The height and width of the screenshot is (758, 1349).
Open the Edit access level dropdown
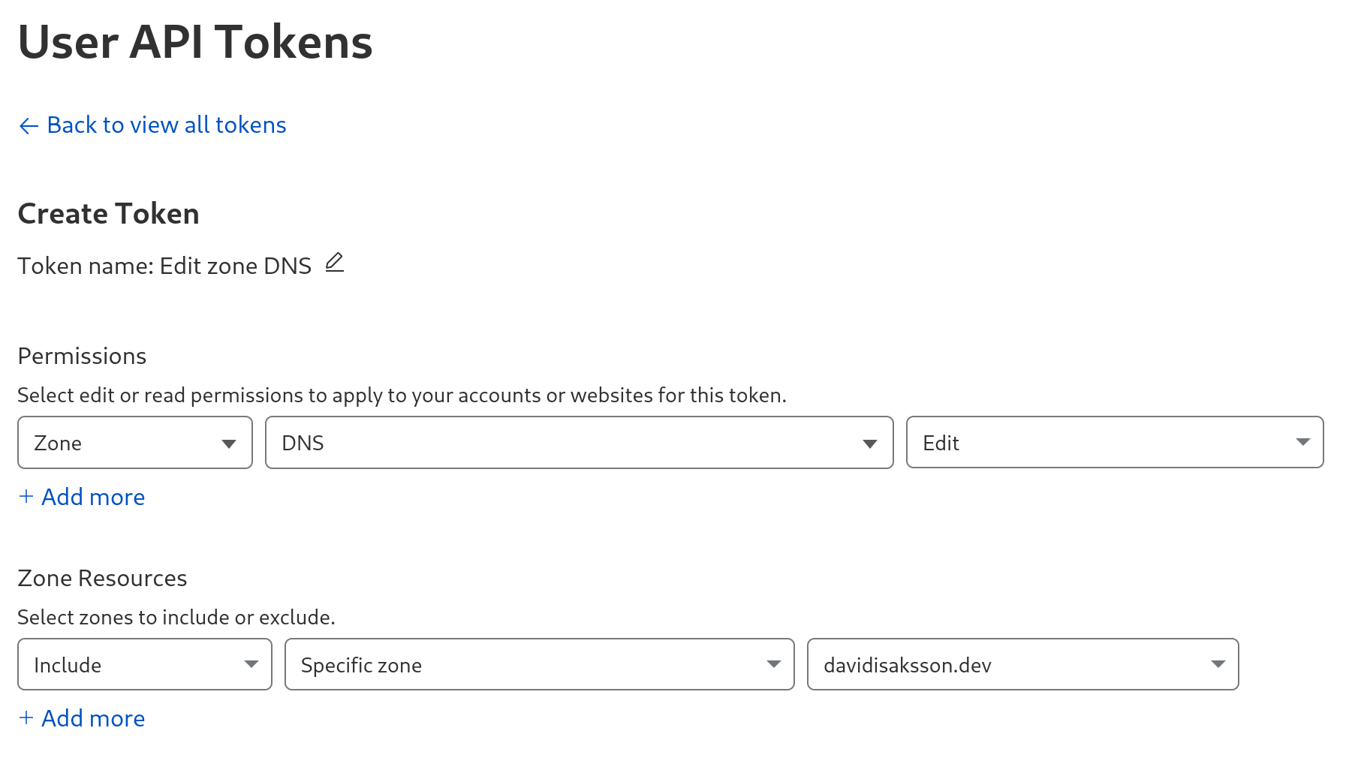(1115, 443)
